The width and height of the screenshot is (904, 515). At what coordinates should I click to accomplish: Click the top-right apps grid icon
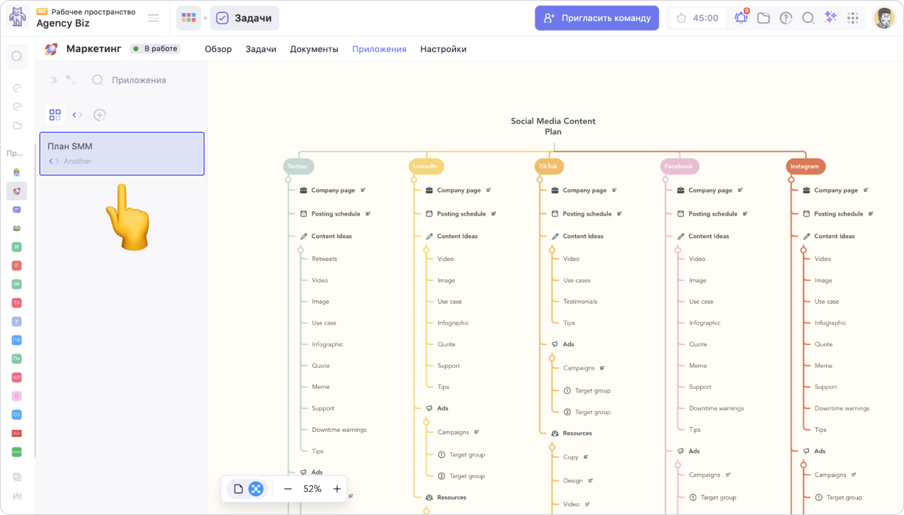[x=853, y=18]
